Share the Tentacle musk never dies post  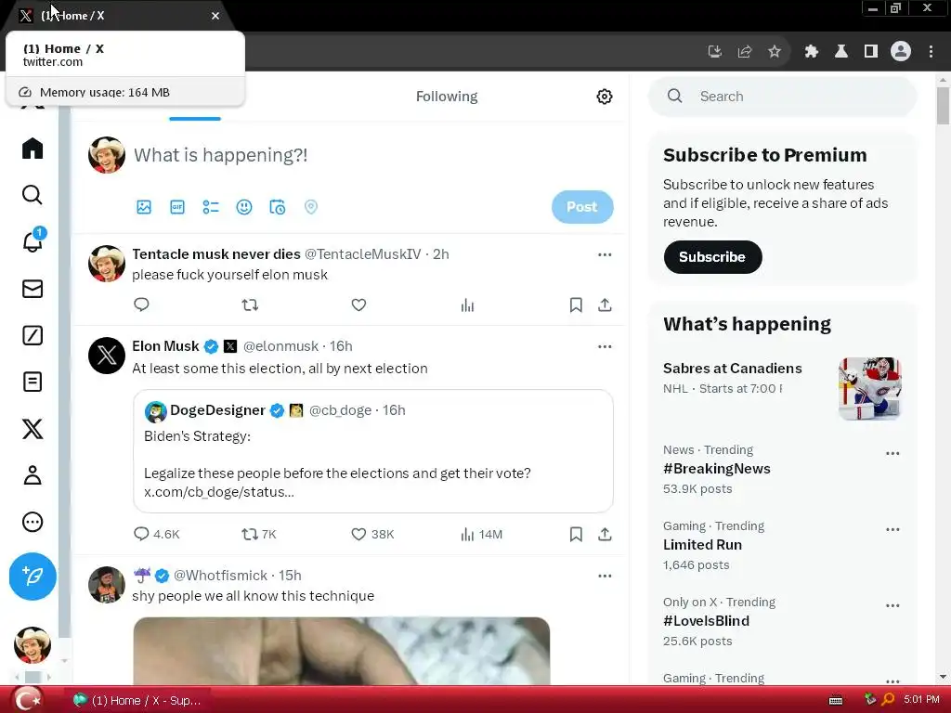(605, 305)
